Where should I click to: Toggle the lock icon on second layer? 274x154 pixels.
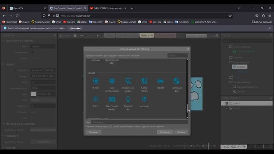230,108
